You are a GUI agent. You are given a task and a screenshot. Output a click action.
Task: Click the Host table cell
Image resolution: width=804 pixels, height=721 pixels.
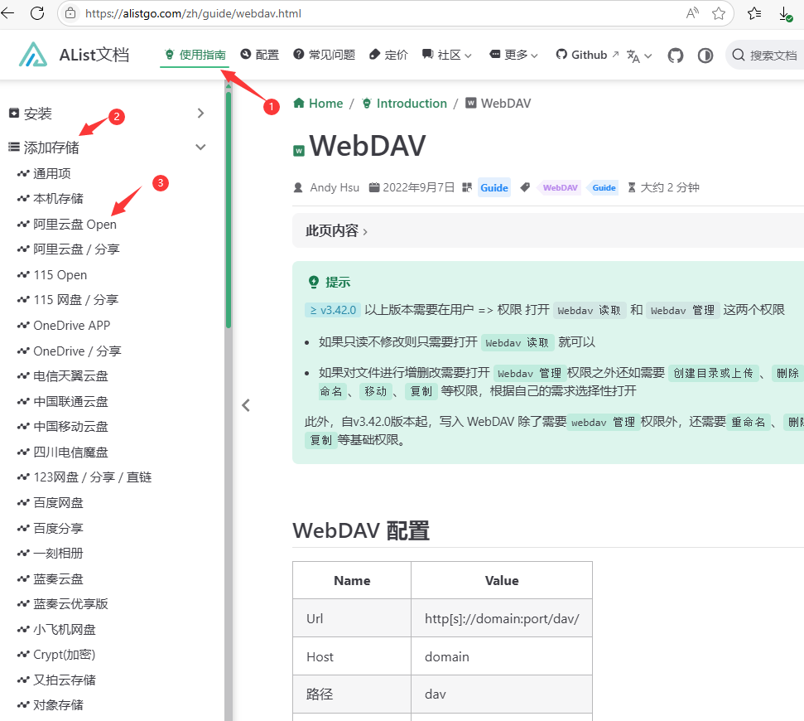pyautogui.click(x=352, y=656)
